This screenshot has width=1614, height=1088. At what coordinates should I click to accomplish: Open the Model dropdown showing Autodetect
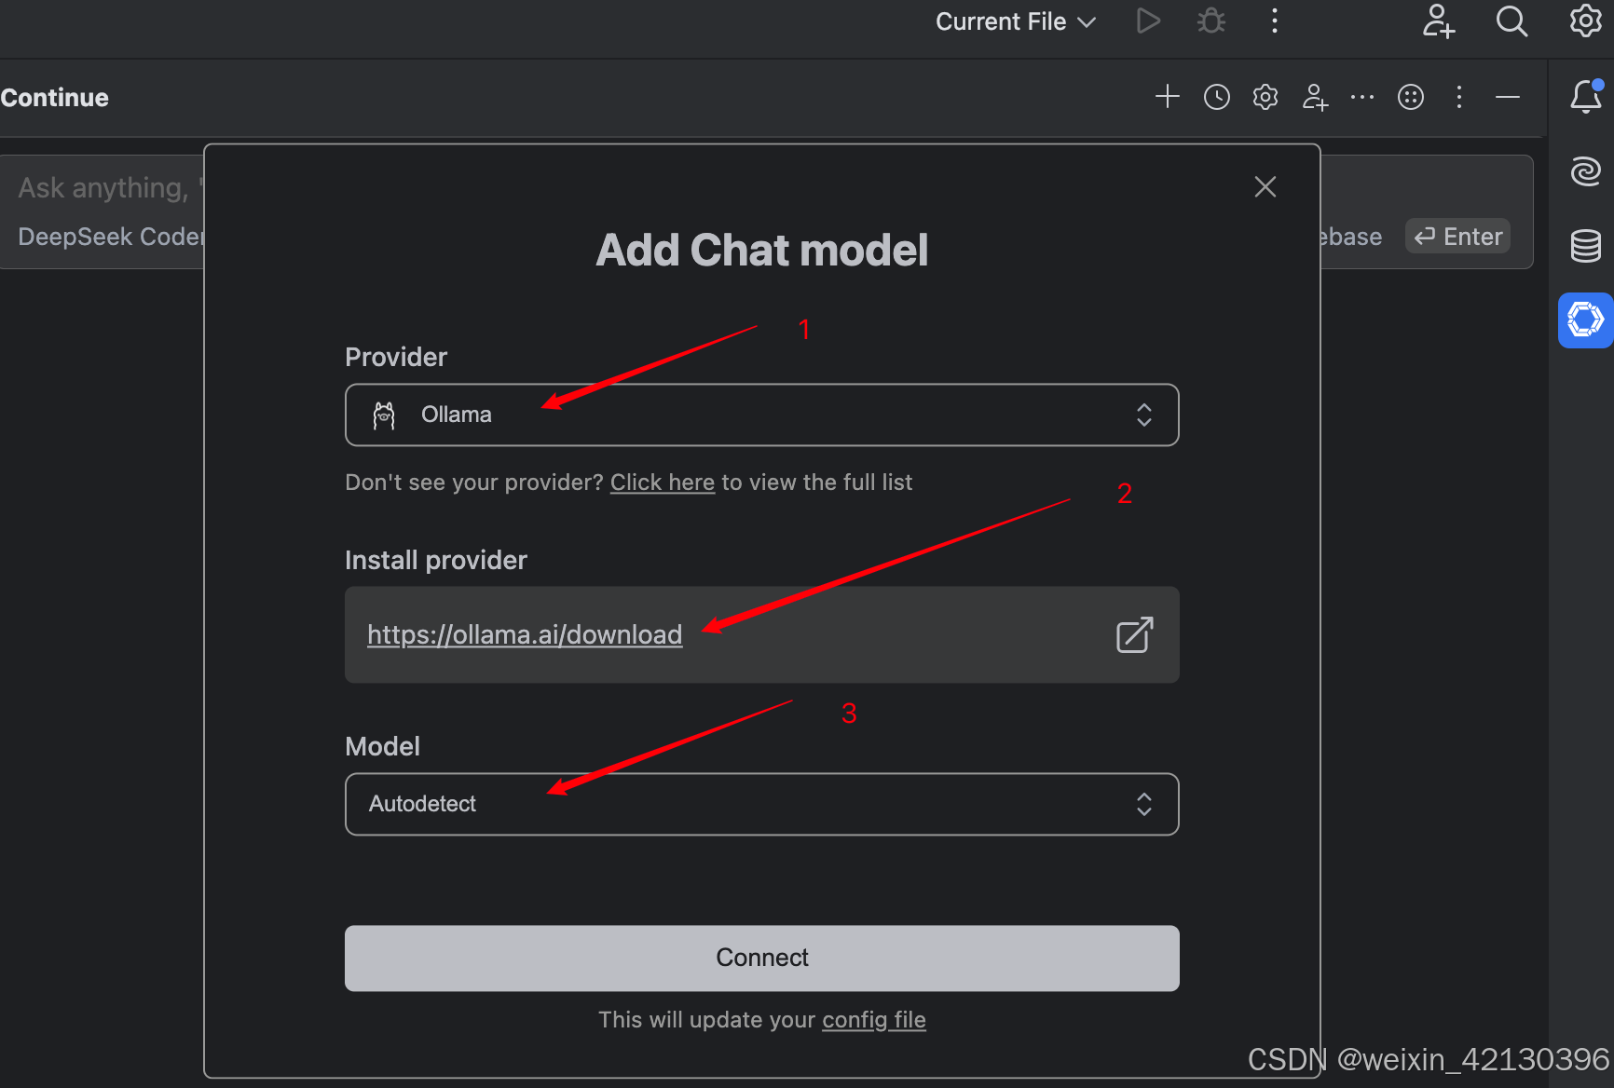point(762,804)
